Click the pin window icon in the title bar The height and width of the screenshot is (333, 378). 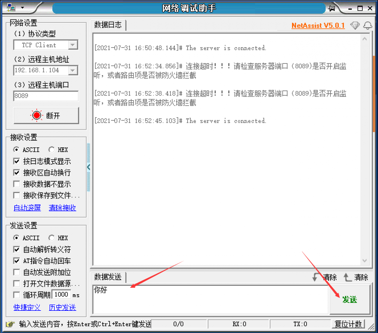pyautogui.click(x=332, y=8)
